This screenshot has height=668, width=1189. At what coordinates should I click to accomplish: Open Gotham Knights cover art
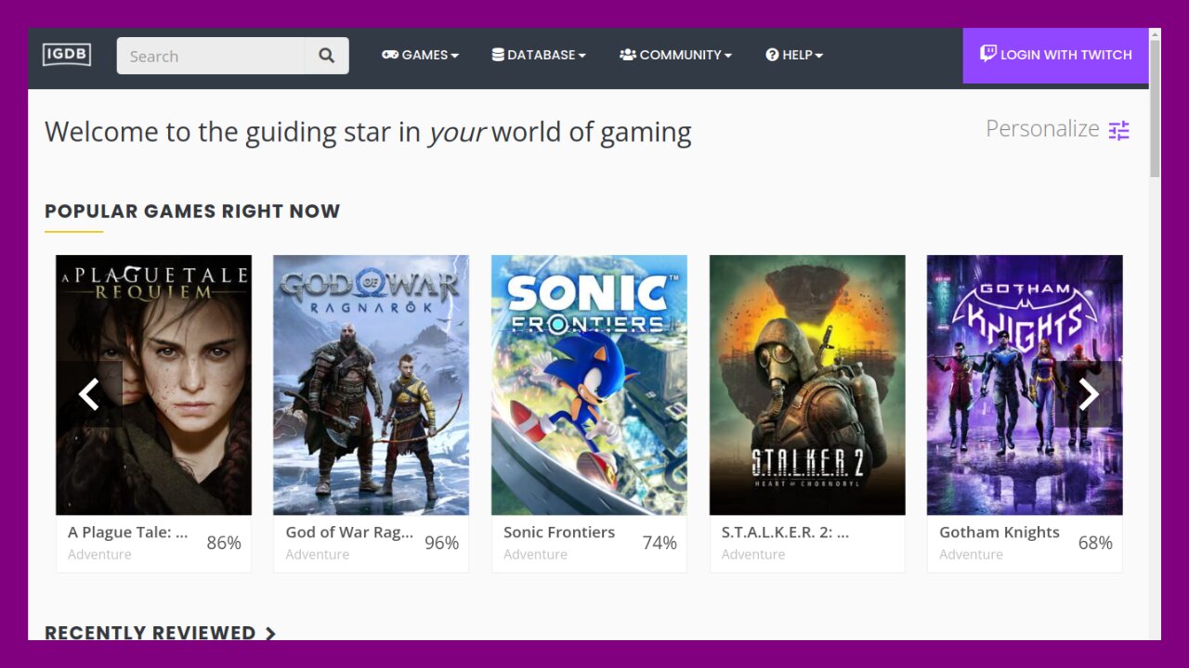pos(1025,385)
